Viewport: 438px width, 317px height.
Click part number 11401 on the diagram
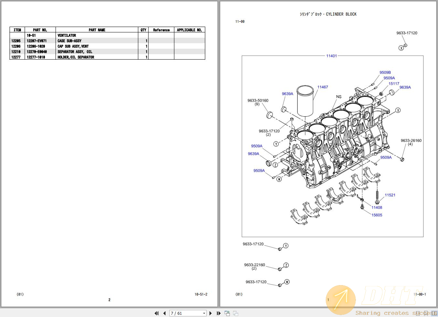(332, 56)
